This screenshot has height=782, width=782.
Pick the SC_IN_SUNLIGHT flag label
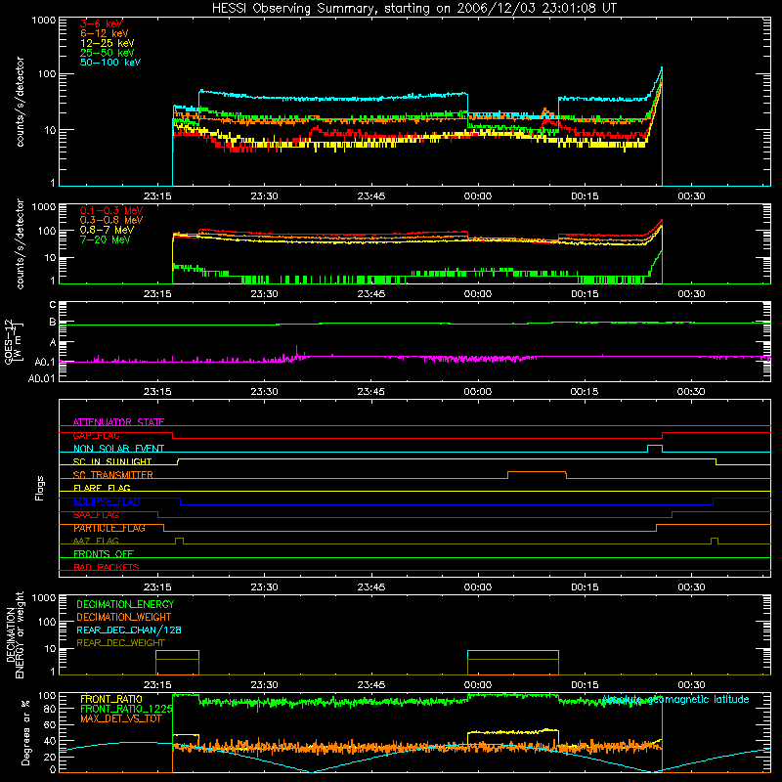pos(112,461)
